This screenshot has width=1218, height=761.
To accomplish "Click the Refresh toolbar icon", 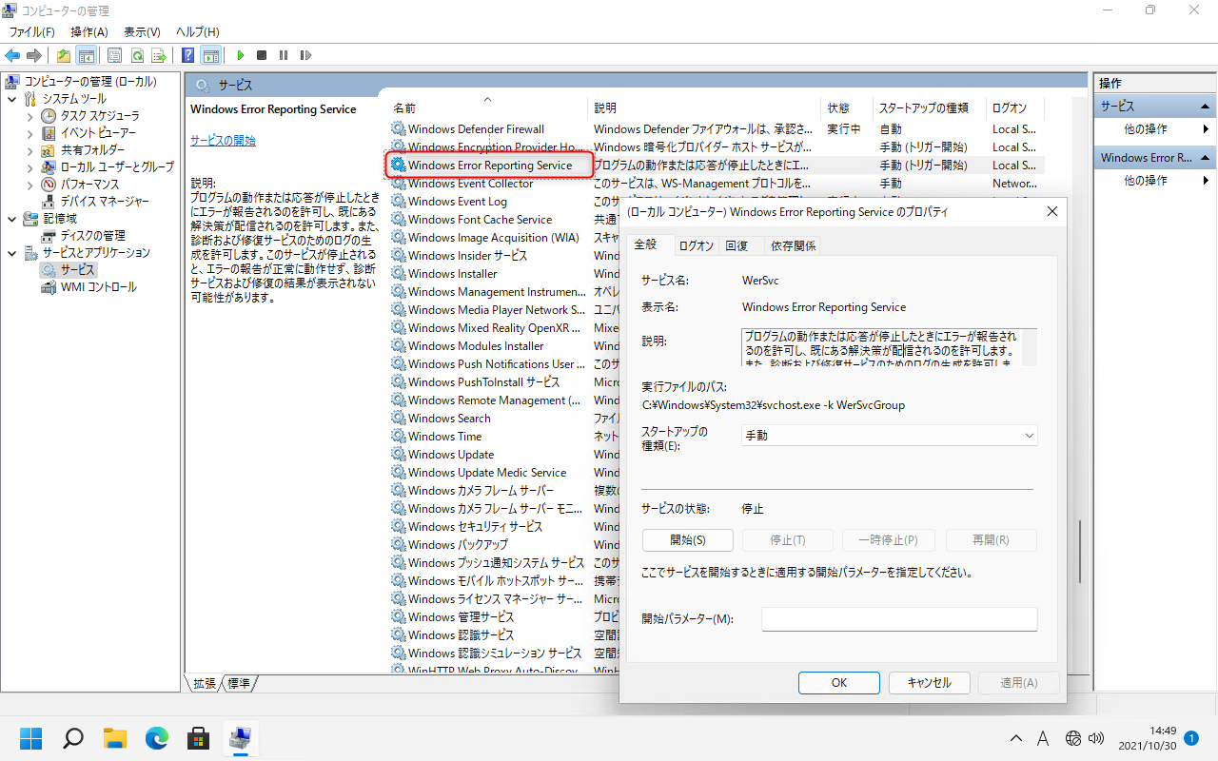I will point(137,55).
